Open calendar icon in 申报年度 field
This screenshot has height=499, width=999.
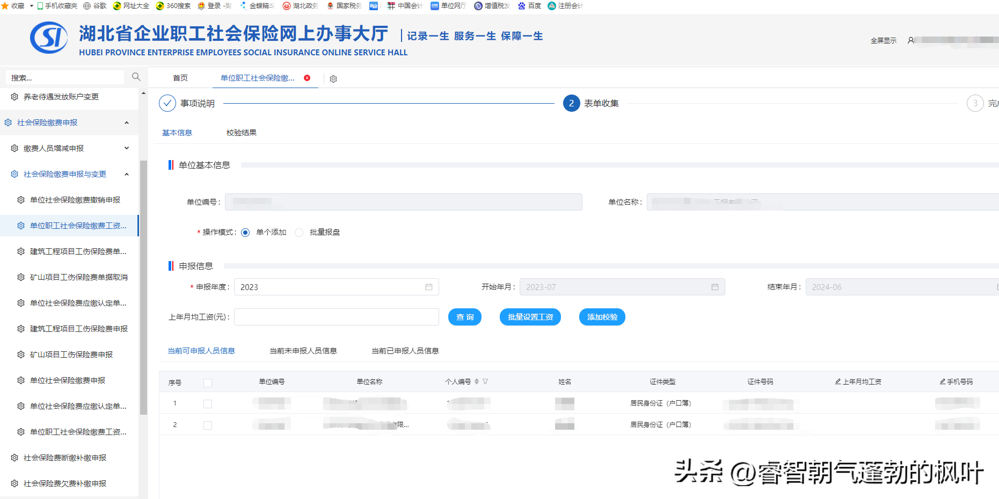[429, 287]
